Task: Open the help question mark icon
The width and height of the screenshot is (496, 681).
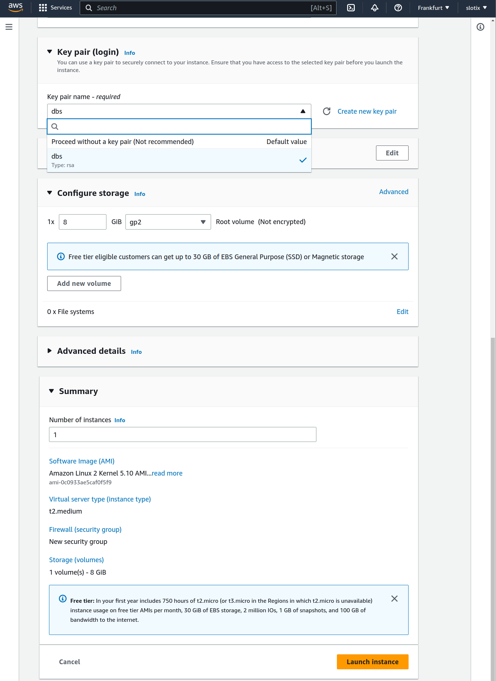Action: point(398,8)
